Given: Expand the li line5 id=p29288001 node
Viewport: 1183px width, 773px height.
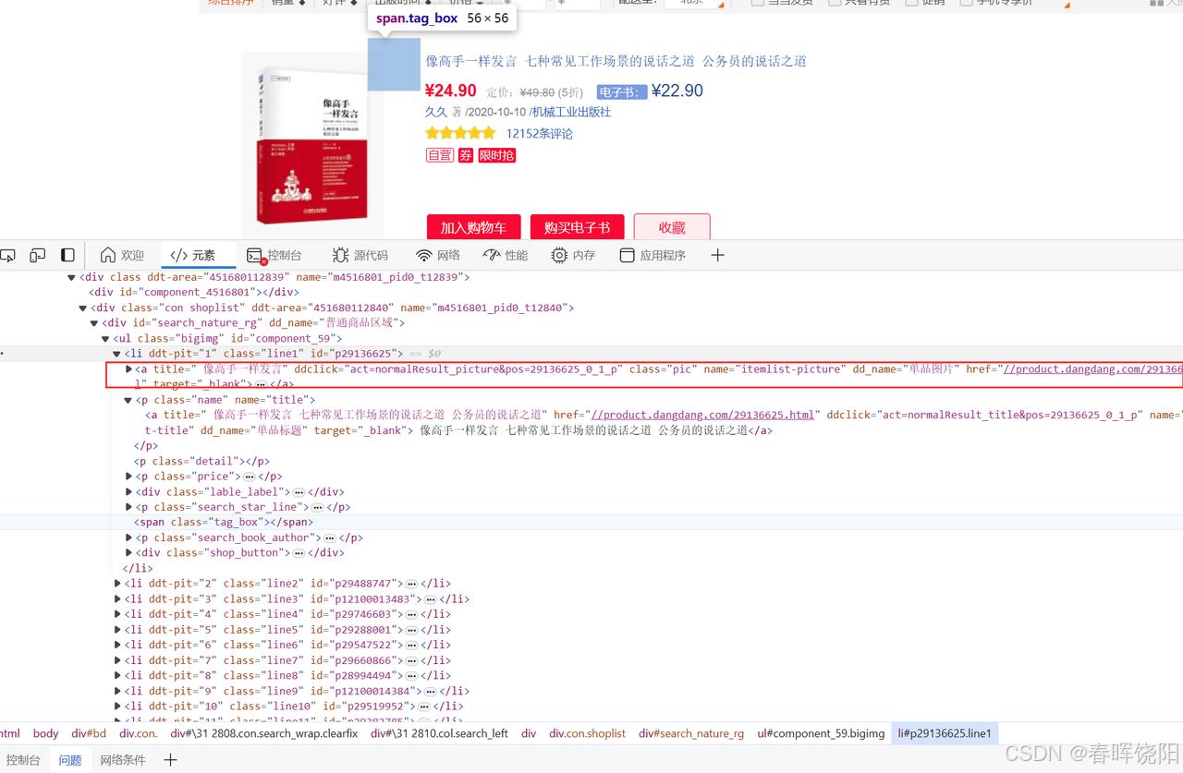Looking at the screenshot, I should [117, 630].
